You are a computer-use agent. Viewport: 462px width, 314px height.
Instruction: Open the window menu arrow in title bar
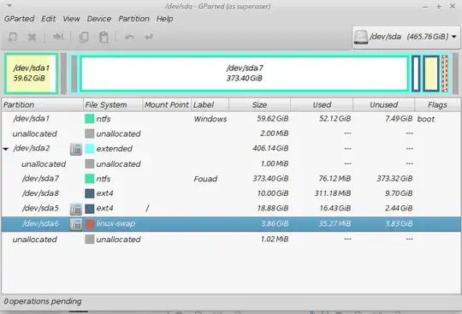9,5
